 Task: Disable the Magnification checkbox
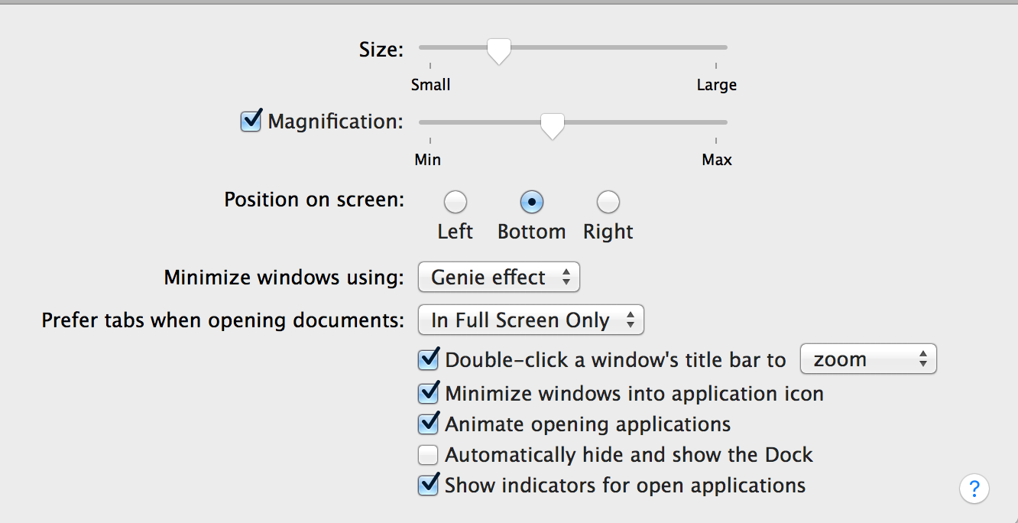pyautogui.click(x=251, y=122)
